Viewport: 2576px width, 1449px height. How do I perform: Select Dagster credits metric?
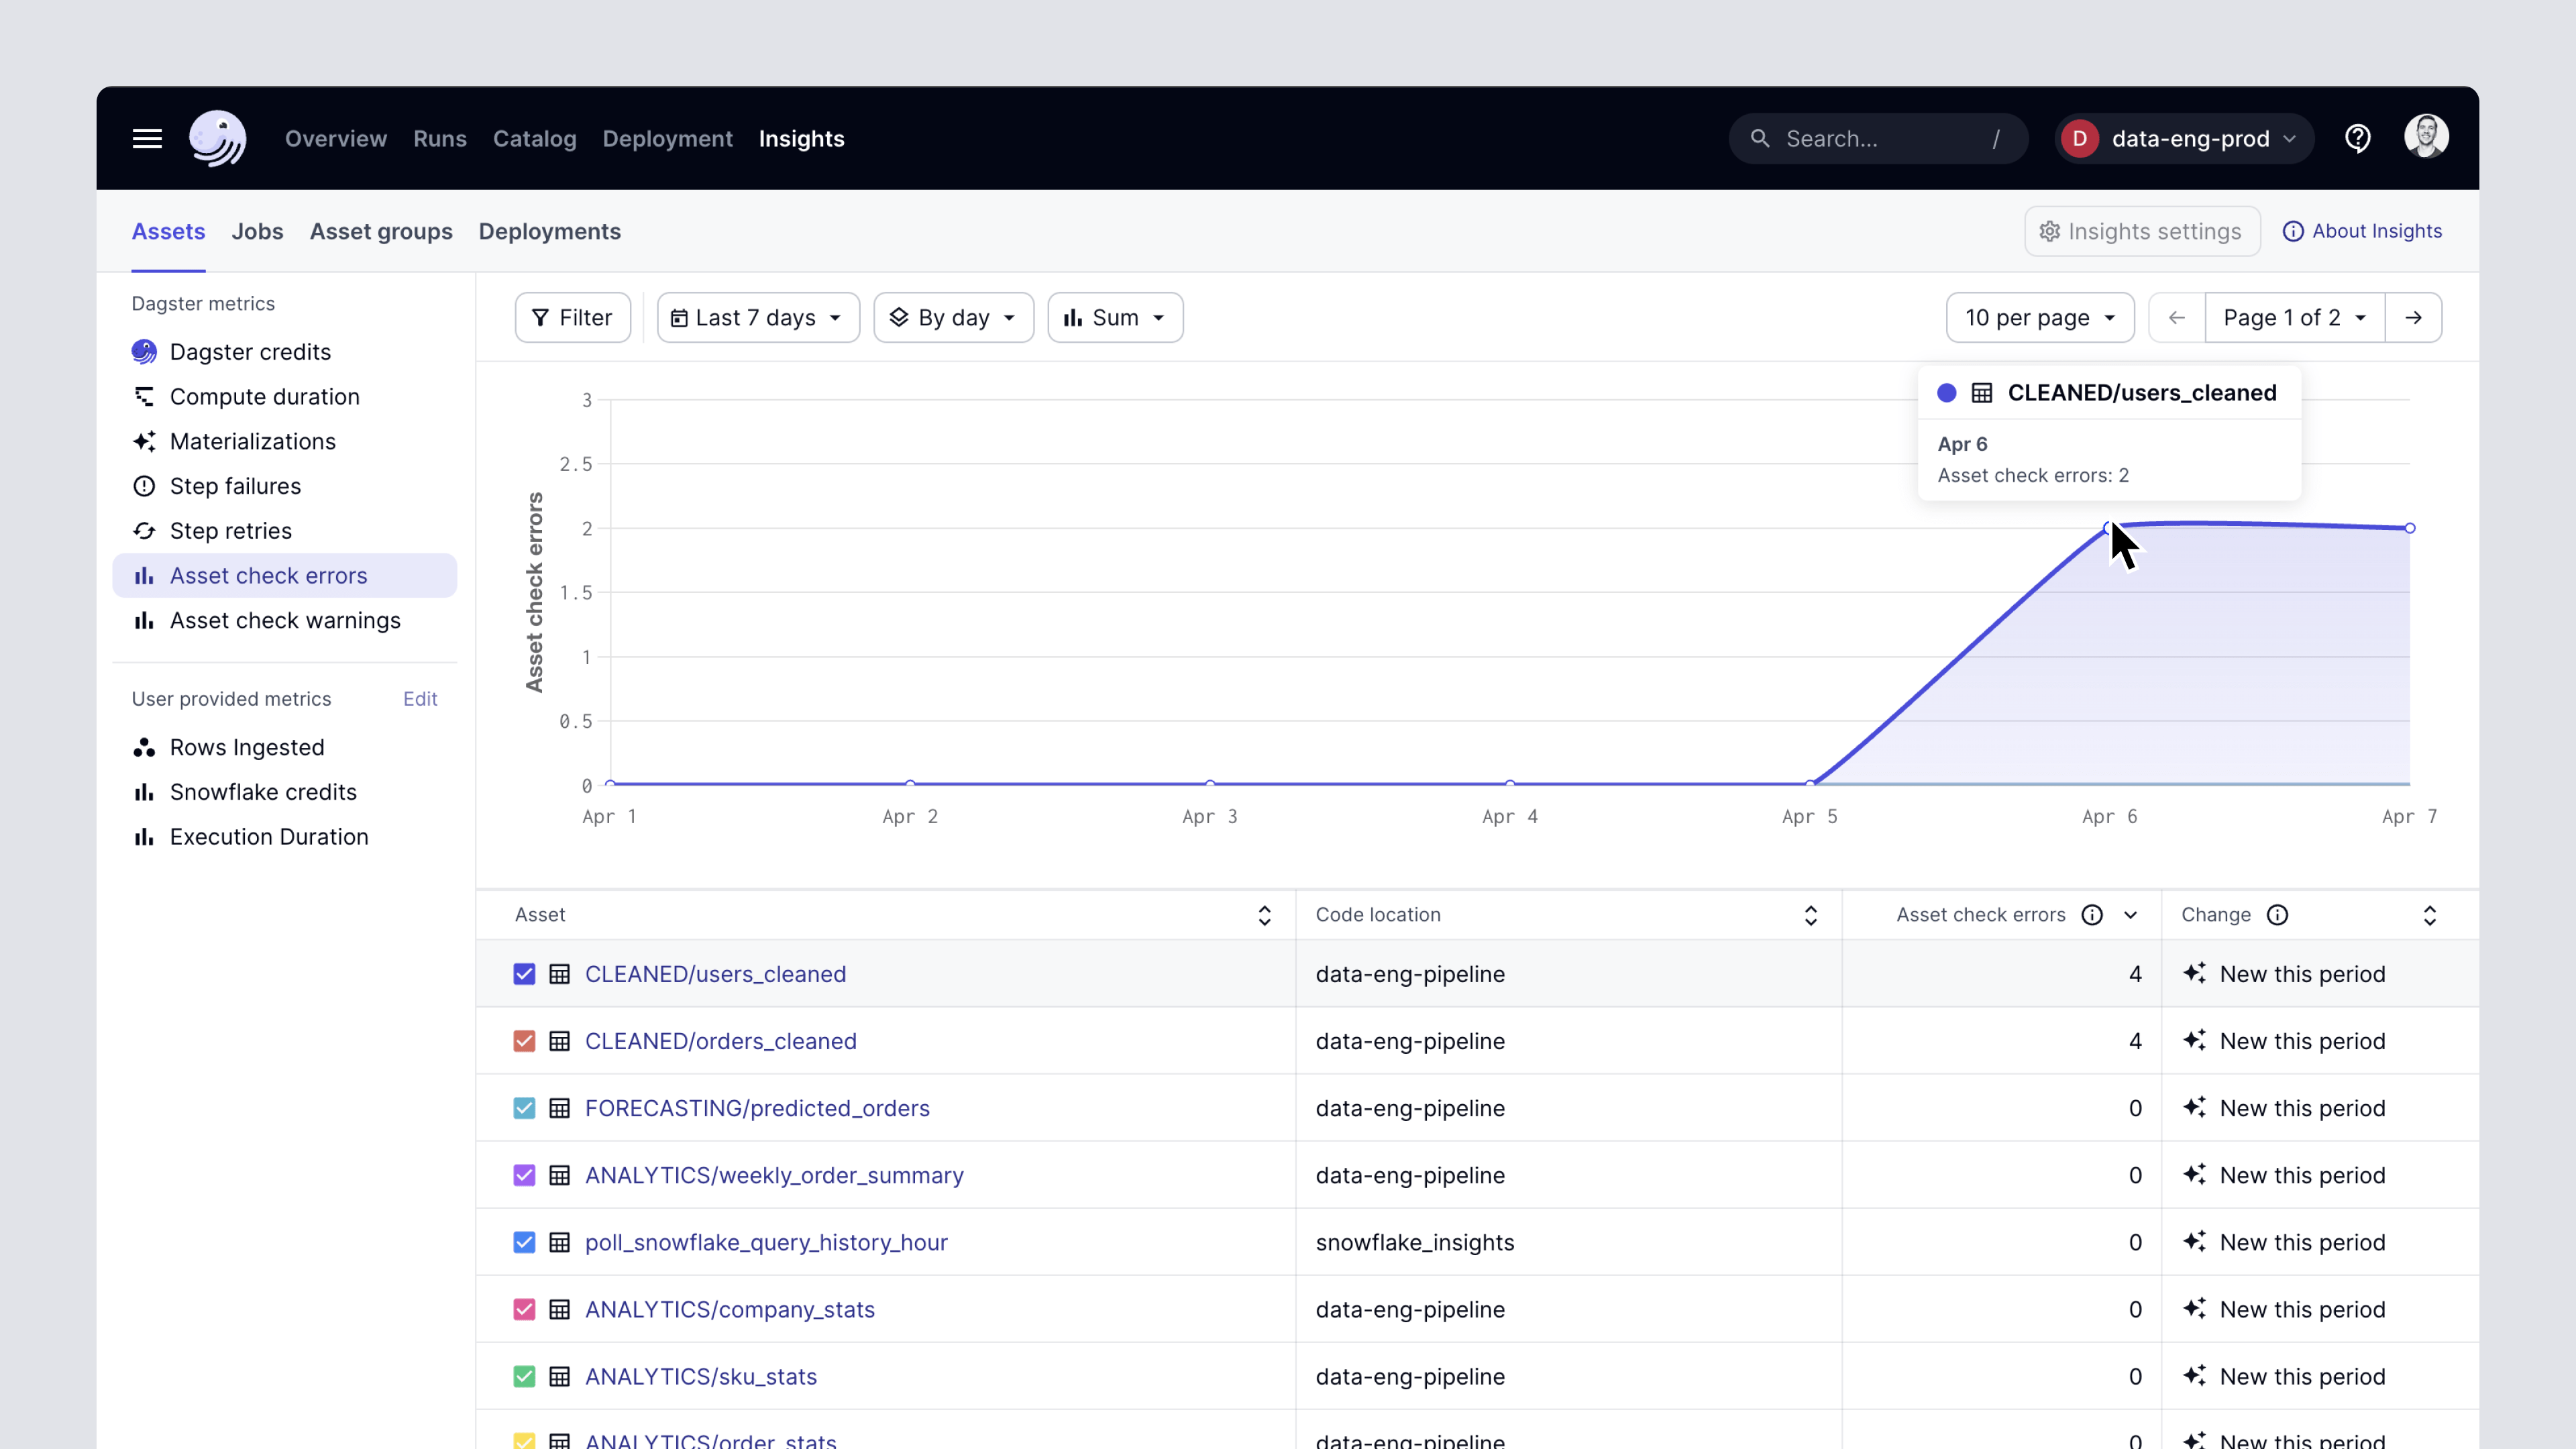click(284, 352)
